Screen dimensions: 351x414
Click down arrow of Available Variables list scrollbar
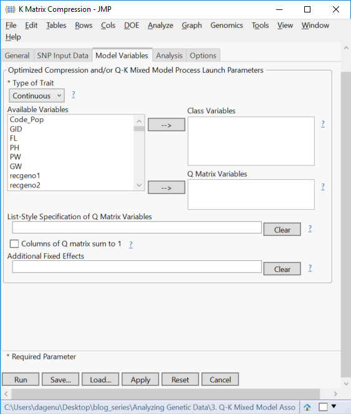[139, 186]
